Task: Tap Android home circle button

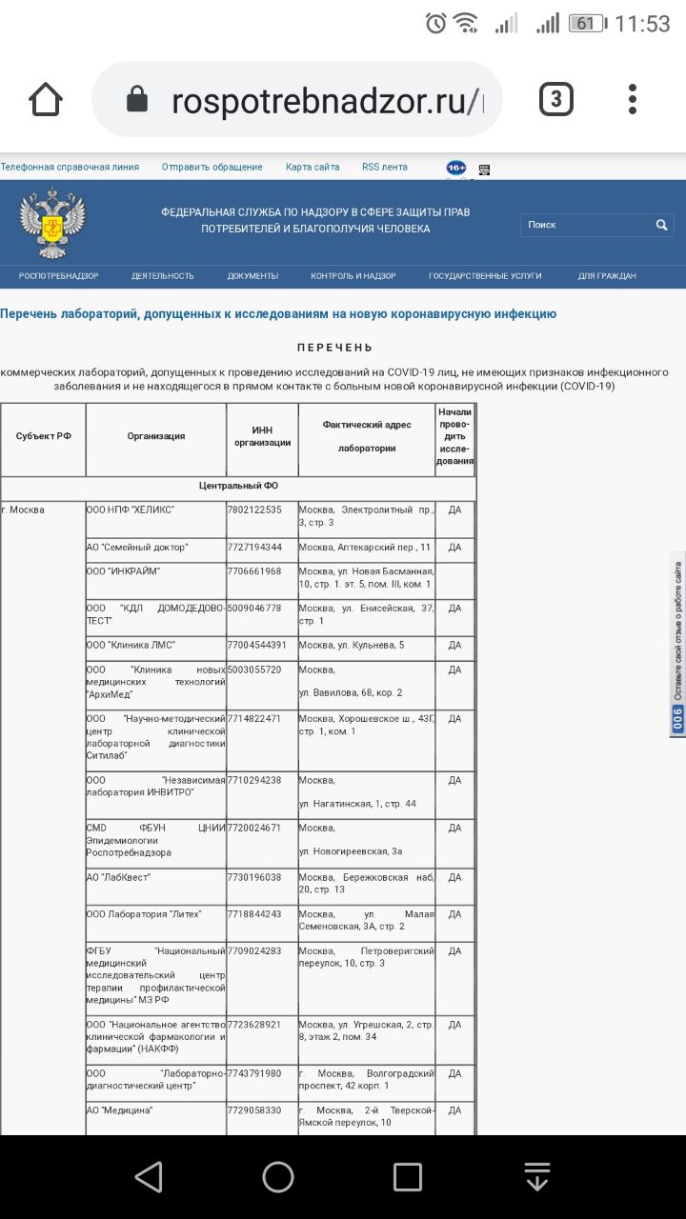Action: coord(278,1177)
